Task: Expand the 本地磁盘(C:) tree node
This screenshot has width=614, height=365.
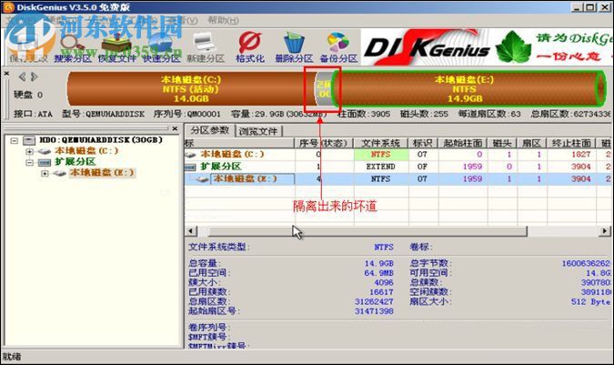Action: tap(29, 151)
